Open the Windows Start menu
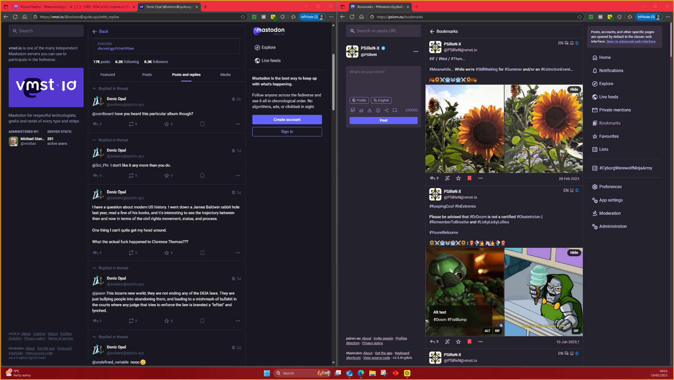Image resolution: width=674 pixels, height=380 pixels. [267, 373]
